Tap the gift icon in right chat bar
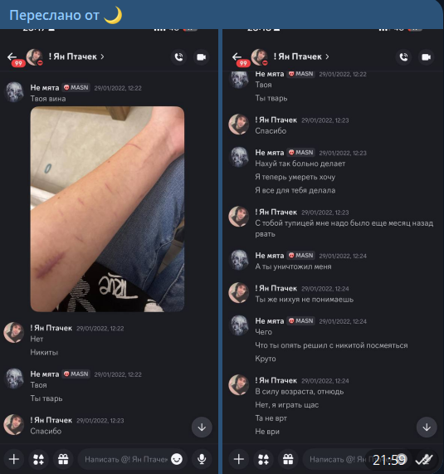This screenshot has height=474, width=444. (x=288, y=459)
